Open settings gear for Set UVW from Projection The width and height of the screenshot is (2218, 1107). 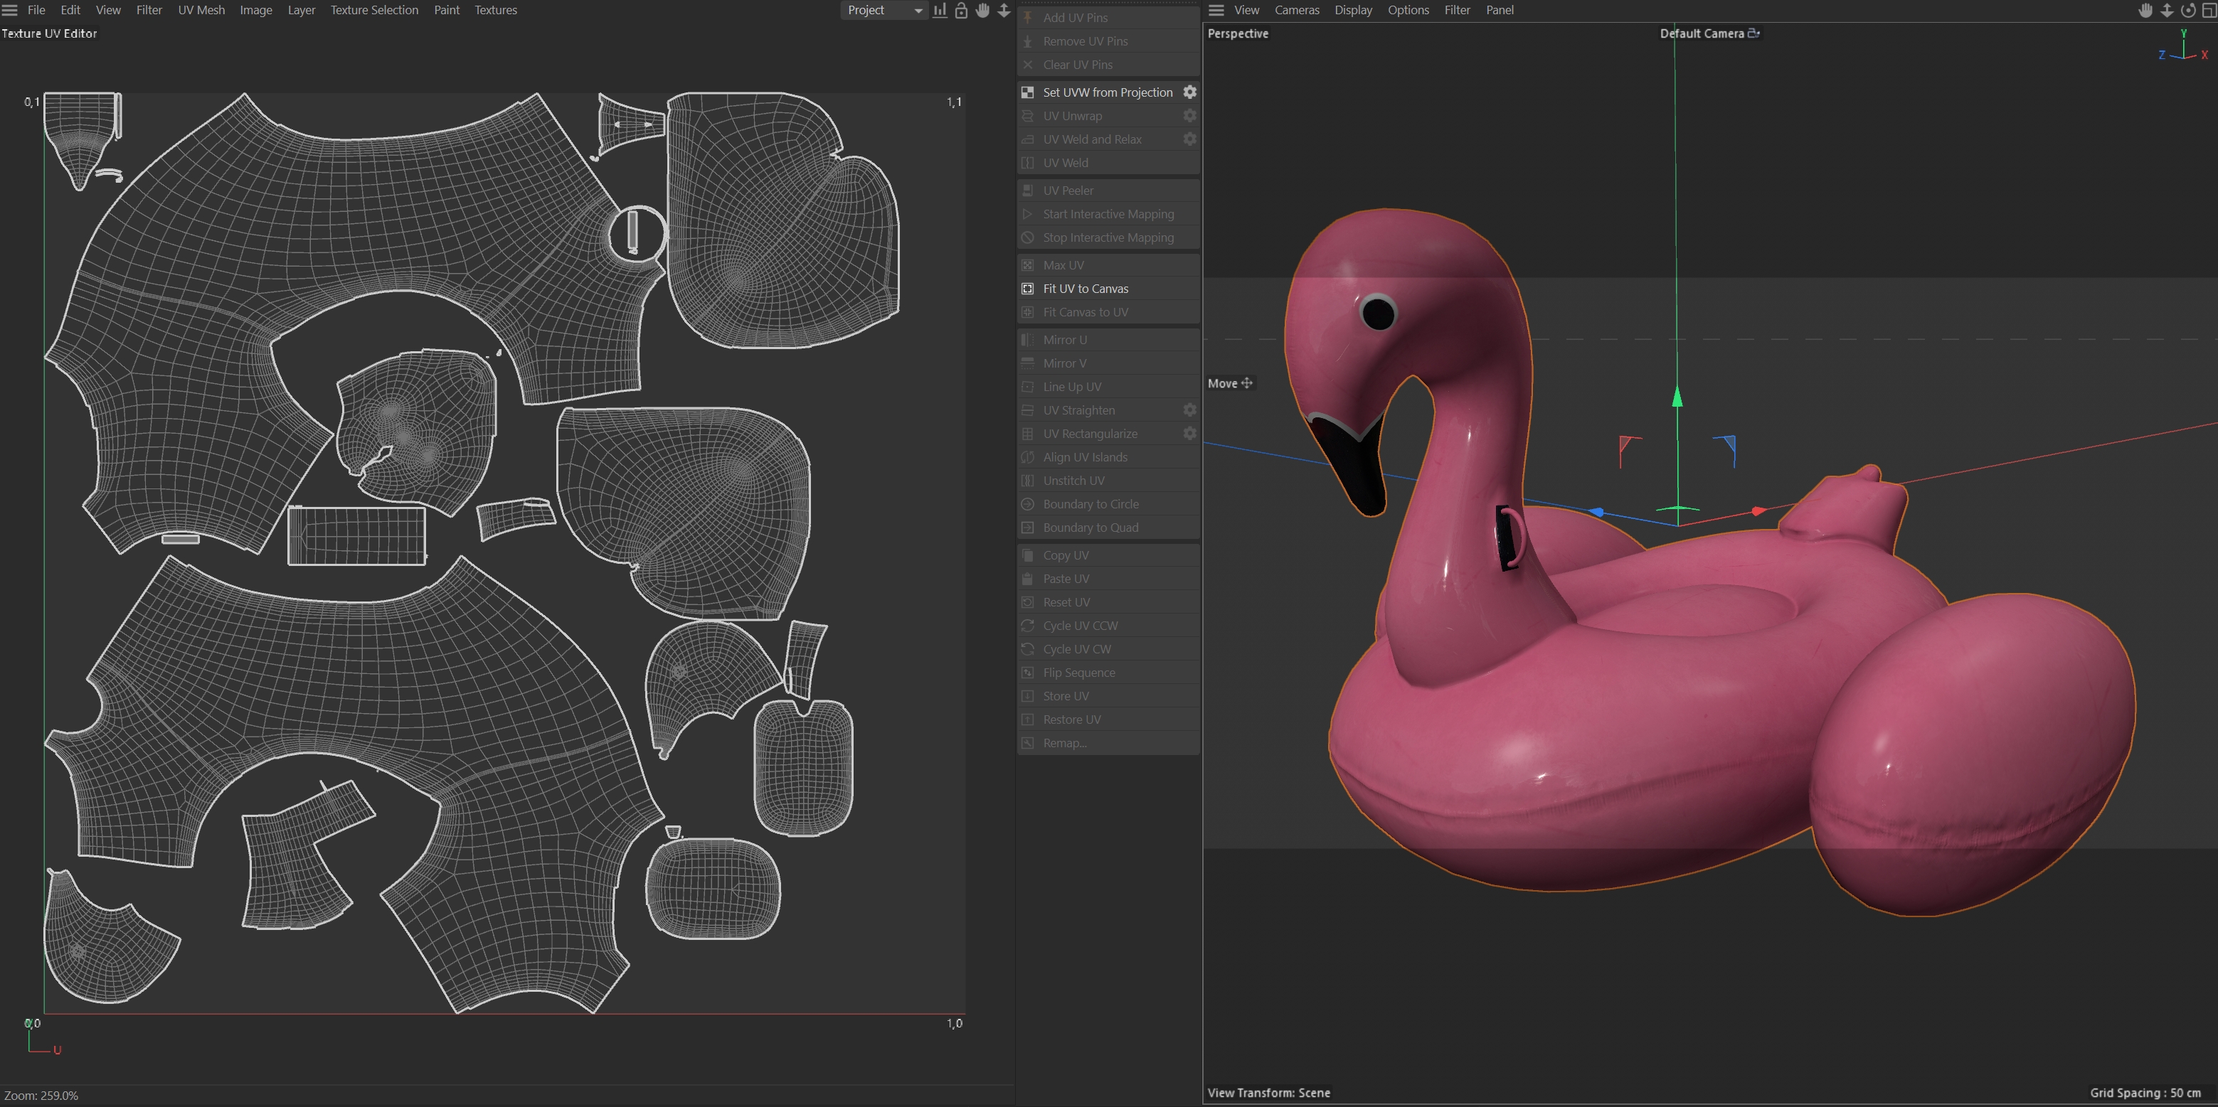[x=1189, y=92]
